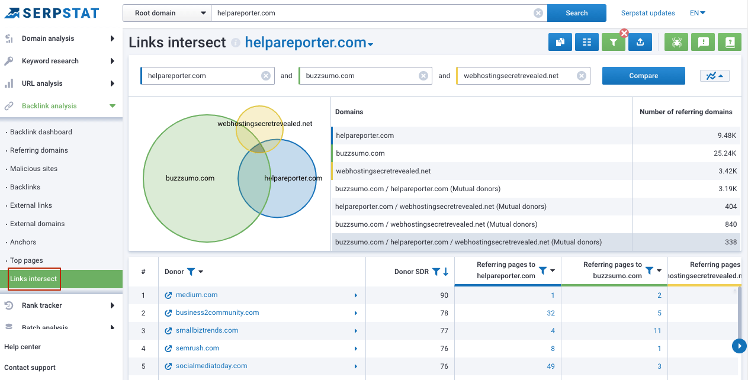This screenshot has height=380, width=748.
Task: Click the Compare button
Action: coord(644,76)
